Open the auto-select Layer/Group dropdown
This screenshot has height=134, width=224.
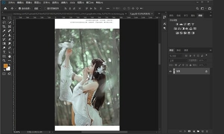pos(37,9)
